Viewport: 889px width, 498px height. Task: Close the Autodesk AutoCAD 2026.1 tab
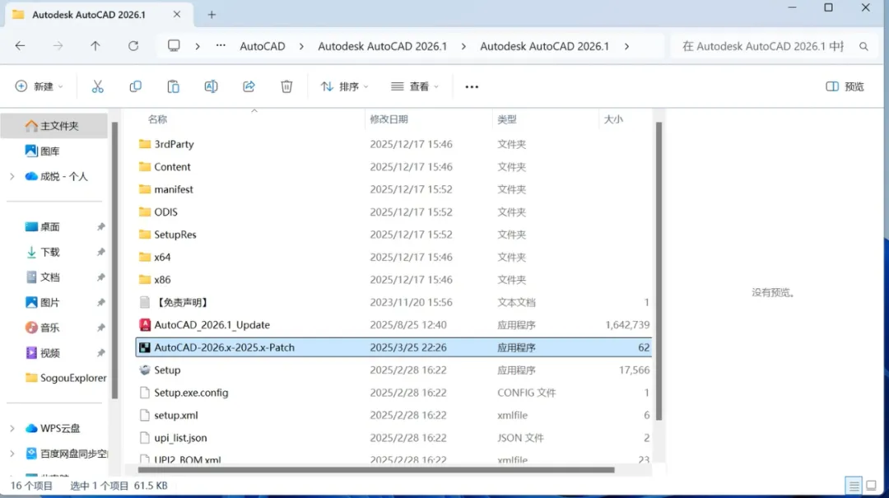[x=177, y=15]
